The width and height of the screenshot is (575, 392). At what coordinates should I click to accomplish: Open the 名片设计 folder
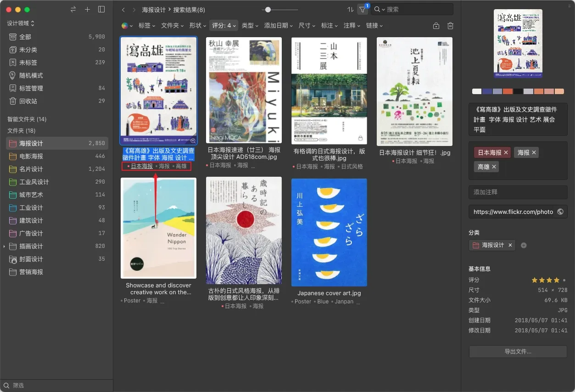57,169
